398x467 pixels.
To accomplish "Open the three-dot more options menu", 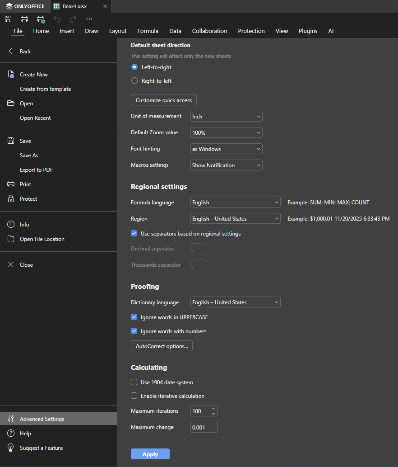I will [x=89, y=19].
